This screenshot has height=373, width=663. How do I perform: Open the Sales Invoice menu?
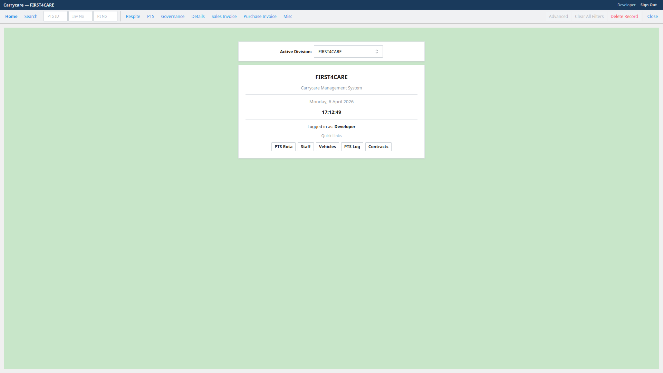[224, 16]
